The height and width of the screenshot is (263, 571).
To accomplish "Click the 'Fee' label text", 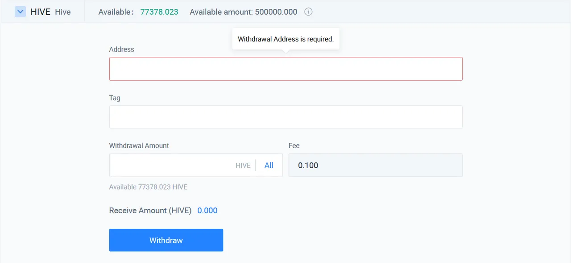I will click(294, 146).
